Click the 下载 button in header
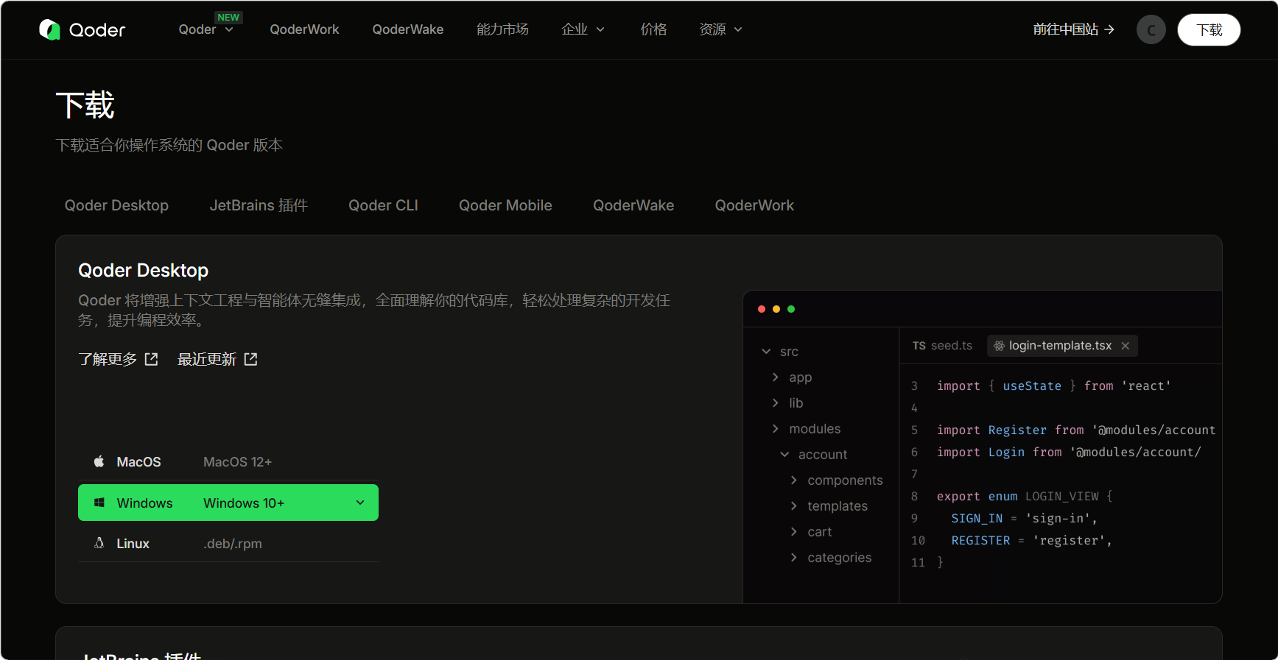 coord(1209,30)
